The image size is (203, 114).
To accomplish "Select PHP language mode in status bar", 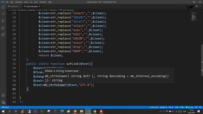I will 182,107.
